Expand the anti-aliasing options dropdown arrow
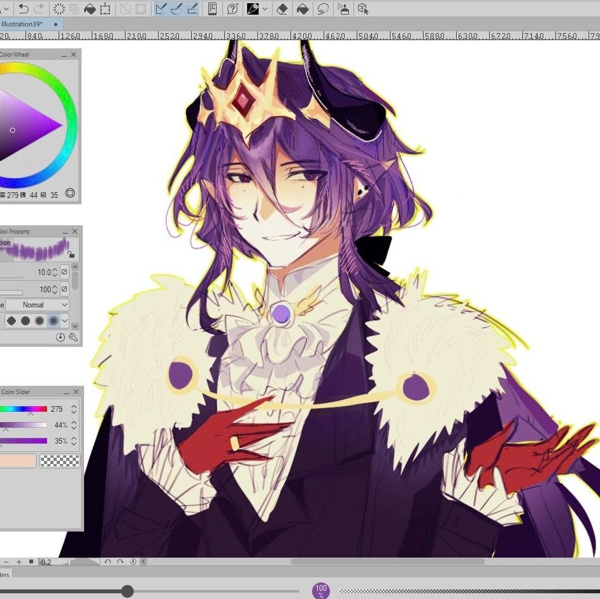Screen dimensions: 600x599 click(65, 321)
